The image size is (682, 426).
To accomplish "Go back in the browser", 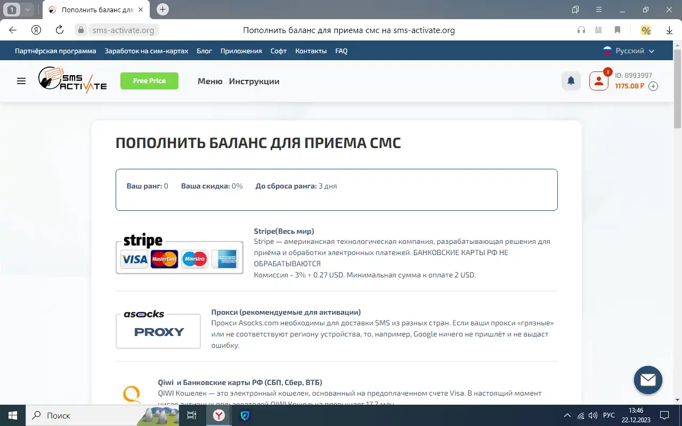I will [13, 30].
